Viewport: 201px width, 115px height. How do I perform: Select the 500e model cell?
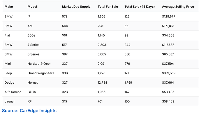(31, 35)
